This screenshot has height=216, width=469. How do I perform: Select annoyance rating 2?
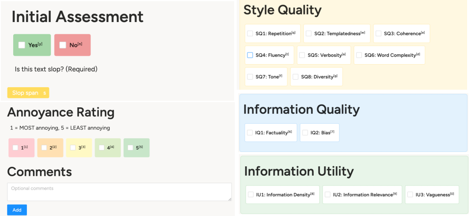tap(44, 148)
